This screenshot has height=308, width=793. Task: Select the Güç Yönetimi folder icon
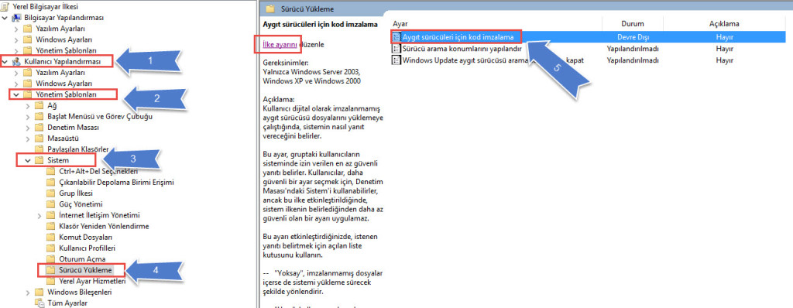(x=50, y=204)
